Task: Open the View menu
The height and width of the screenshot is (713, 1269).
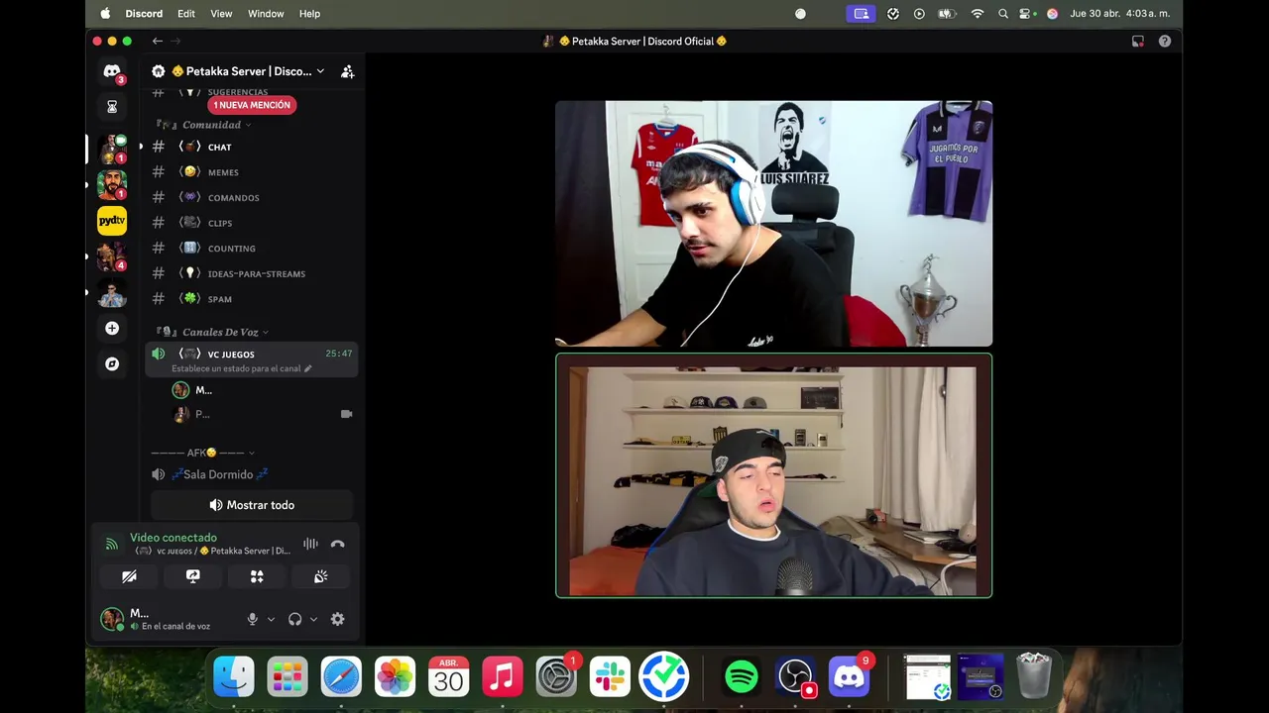Action: coord(221,14)
